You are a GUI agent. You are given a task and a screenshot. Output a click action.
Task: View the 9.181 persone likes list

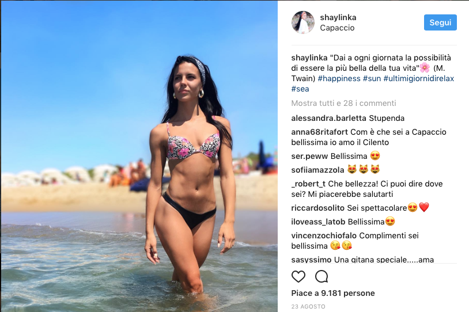[333, 293]
